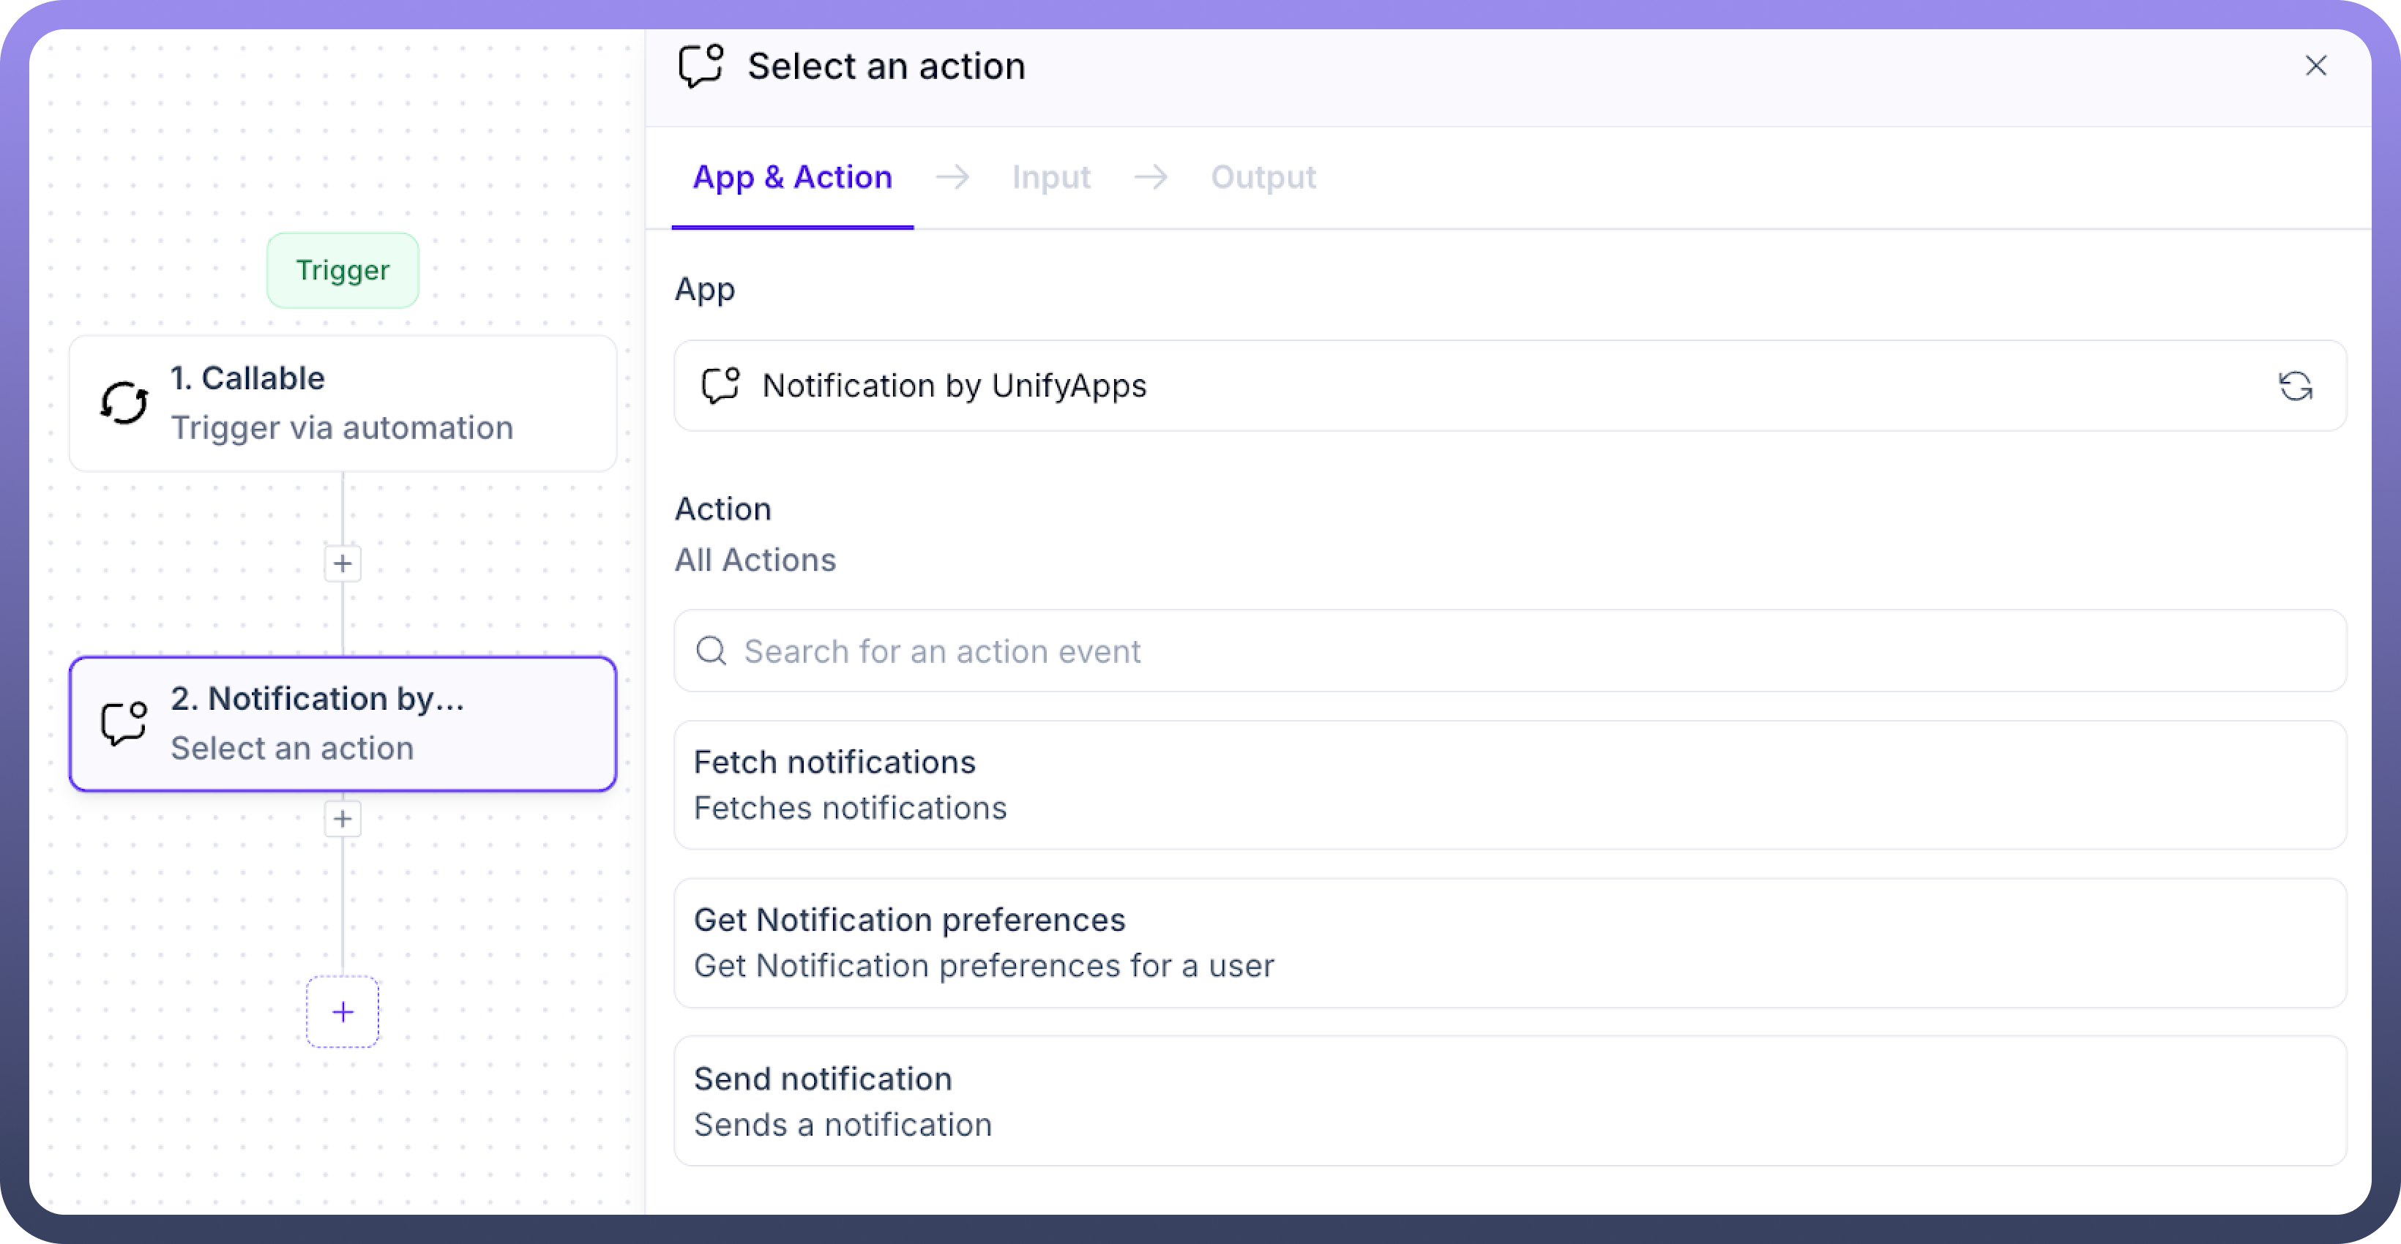This screenshot has width=2401, height=1244.
Task: Click notification icon in App selector
Action: coord(720,386)
